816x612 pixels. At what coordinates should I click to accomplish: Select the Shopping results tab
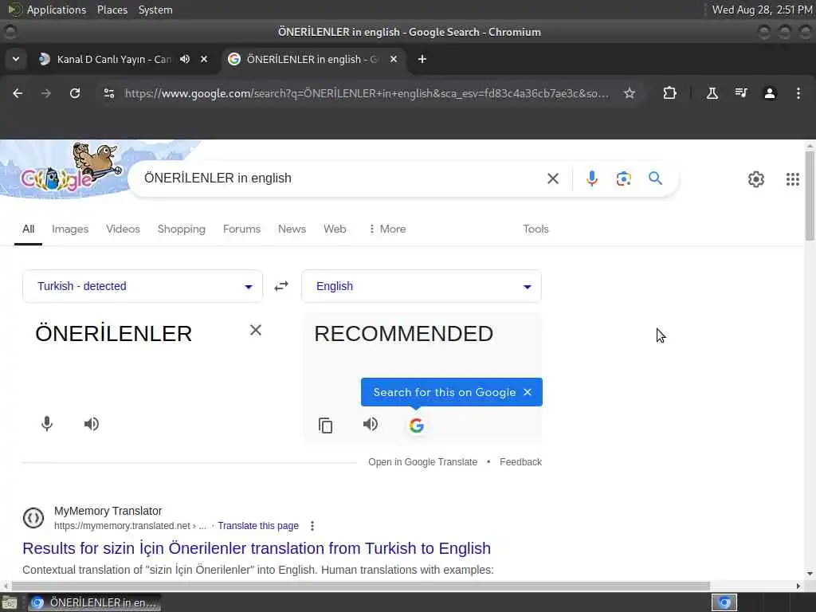(x=181, y=229)
